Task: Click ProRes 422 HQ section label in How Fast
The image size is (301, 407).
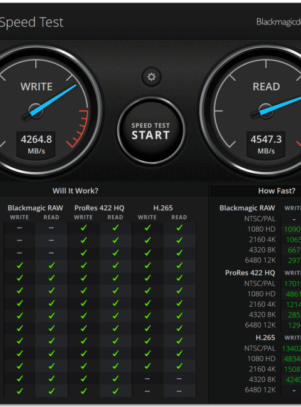Action: click(250, 273)
